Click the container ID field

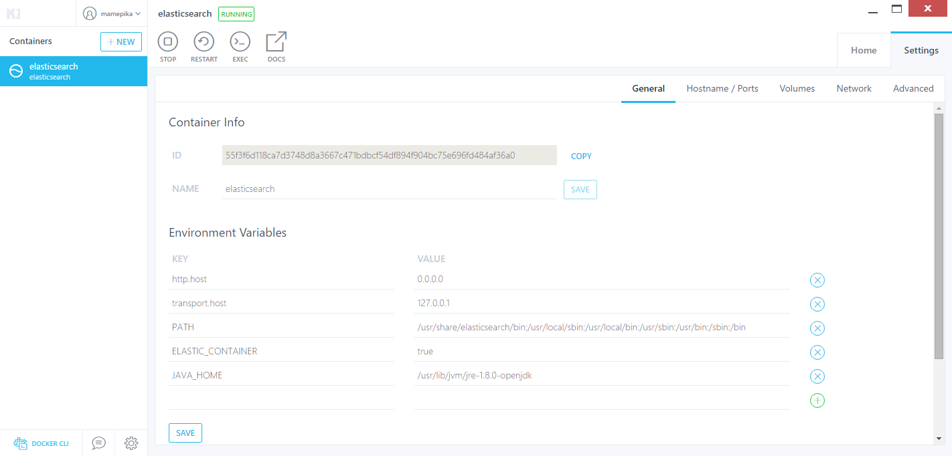[x=389, y=155]
